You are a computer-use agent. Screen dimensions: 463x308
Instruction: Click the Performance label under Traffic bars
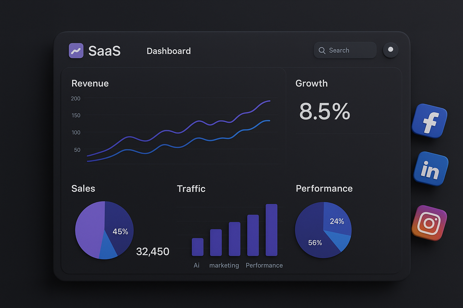click(x=264, y=265)
